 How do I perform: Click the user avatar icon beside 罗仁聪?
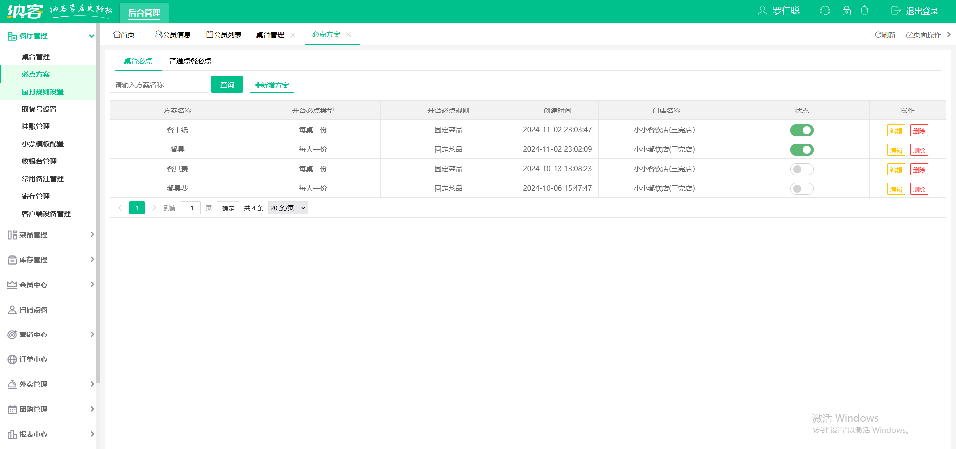(762, 11)
